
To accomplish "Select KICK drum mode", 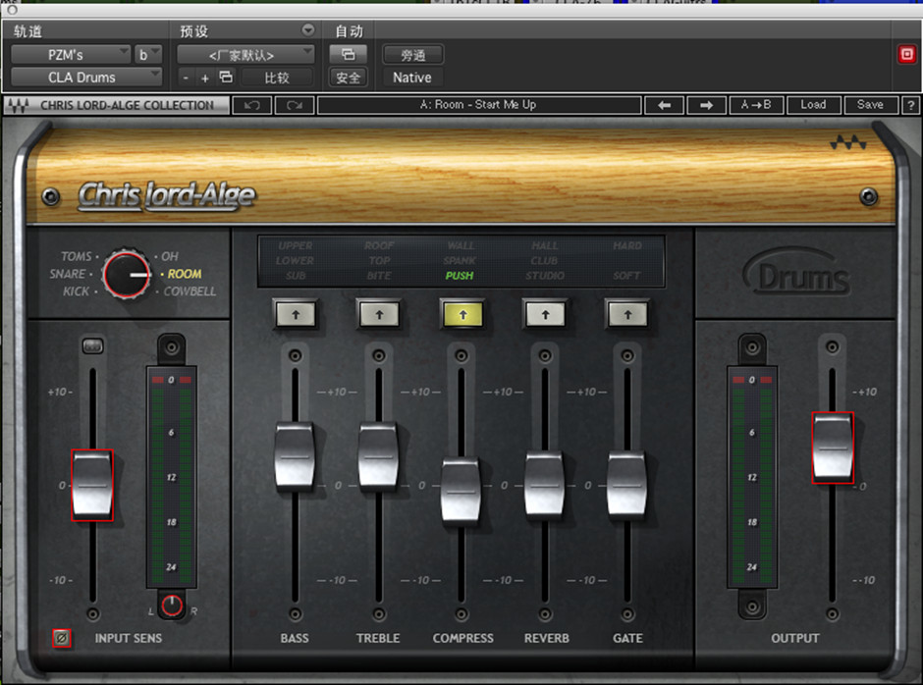I will tap(76, 291).
